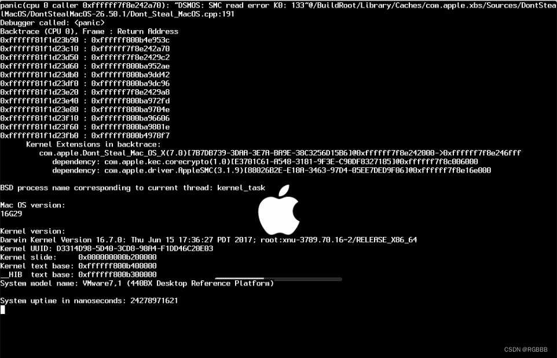Click the 'Kernel Extensions in backtrace:' line
The height and width of the screenshot is (358, 557).
pos(93,144)
